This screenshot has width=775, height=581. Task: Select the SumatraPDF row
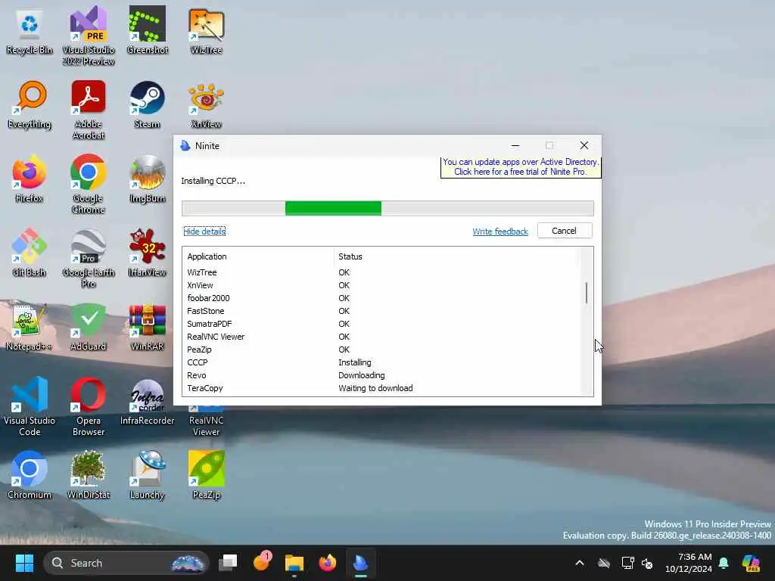(x=381, y=324)
